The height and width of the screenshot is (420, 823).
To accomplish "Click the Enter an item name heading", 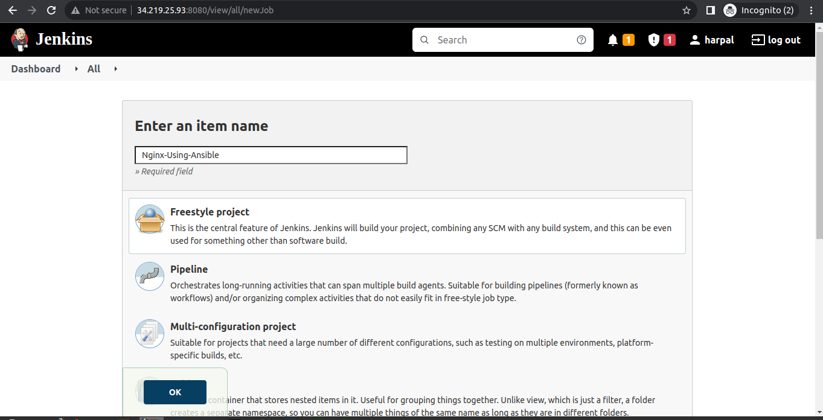I will [201, 126].
